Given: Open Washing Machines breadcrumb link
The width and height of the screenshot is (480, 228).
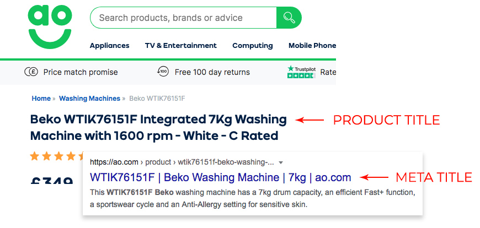Looking at the screenshot, I should pos(89,99).
